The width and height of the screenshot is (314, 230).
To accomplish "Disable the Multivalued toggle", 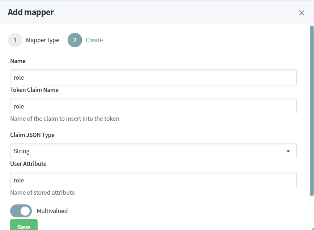I will pyautogui.click(x=21, y=211).
